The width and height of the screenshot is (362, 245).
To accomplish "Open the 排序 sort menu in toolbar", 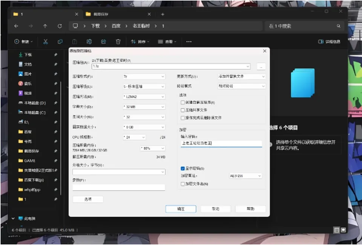I will point(140,42).
